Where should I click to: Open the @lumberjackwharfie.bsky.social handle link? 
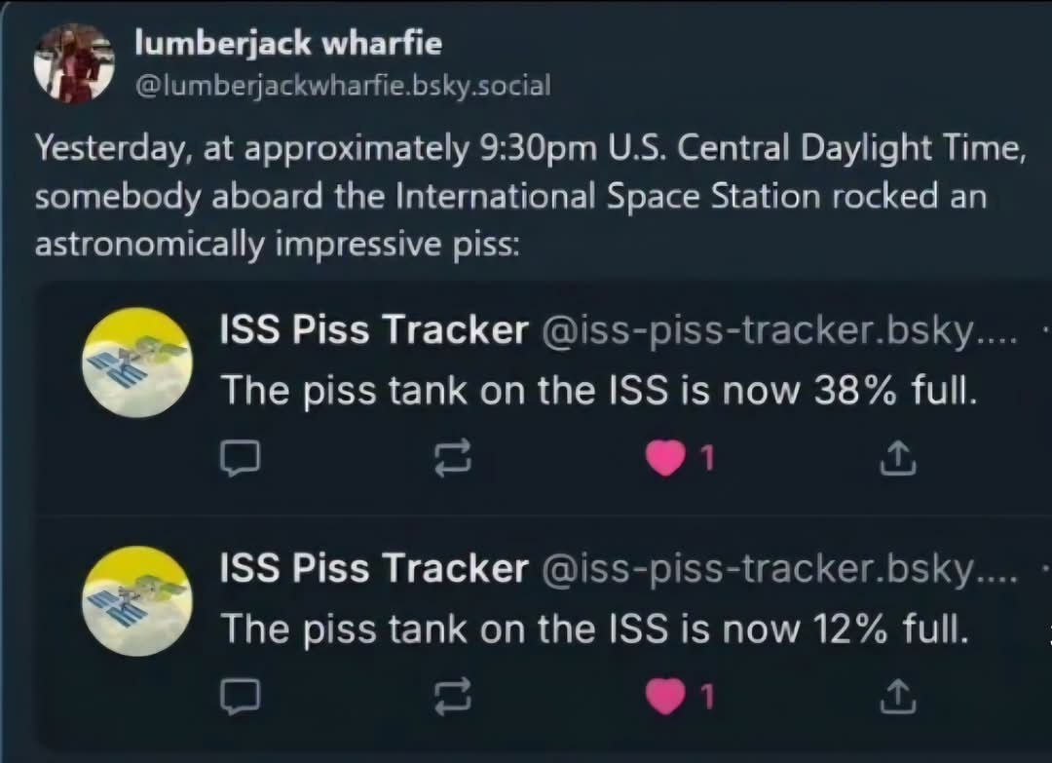tap(342, 86)
